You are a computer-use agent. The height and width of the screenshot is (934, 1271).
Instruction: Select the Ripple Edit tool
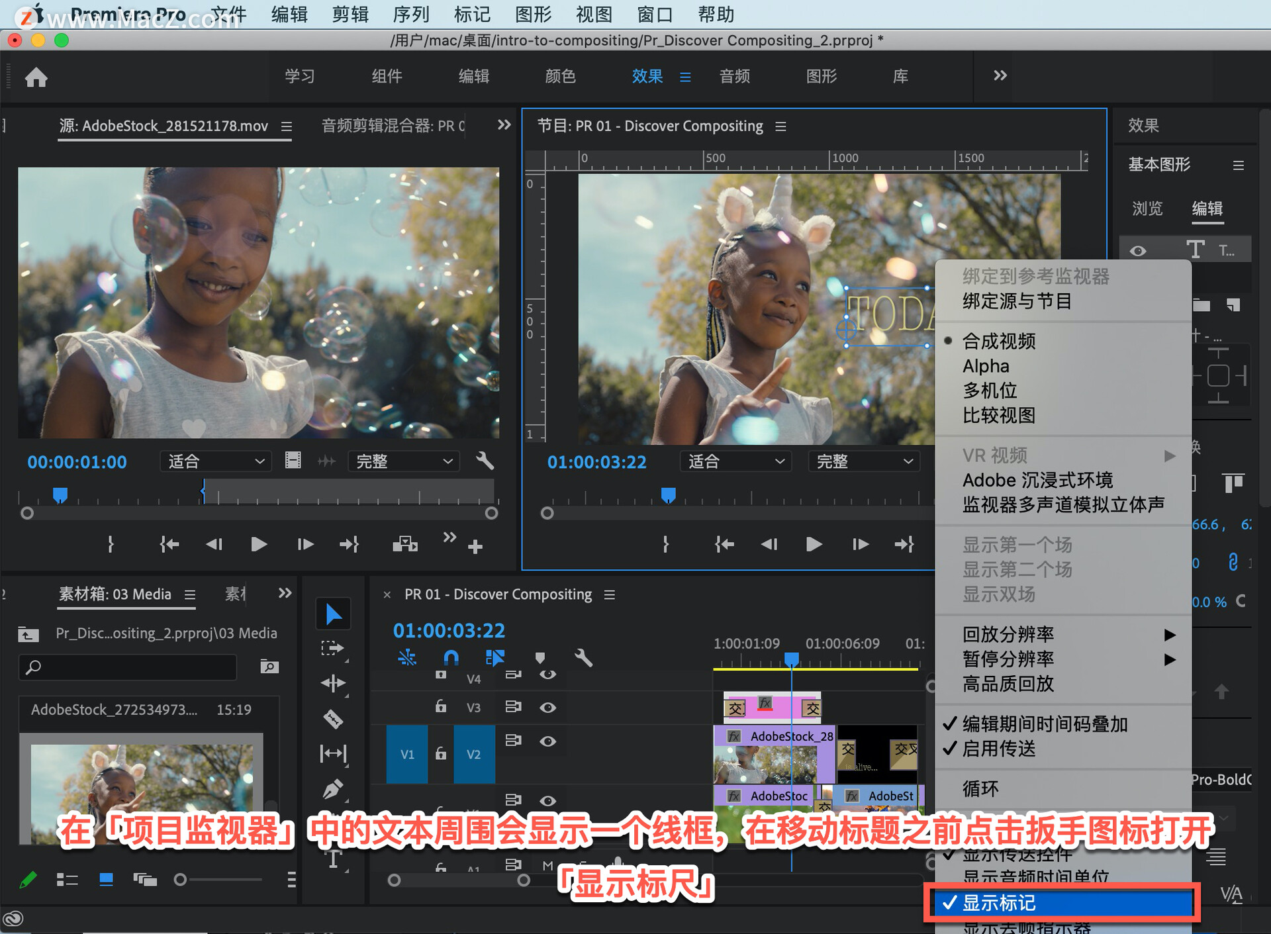(x=333, y=683)
